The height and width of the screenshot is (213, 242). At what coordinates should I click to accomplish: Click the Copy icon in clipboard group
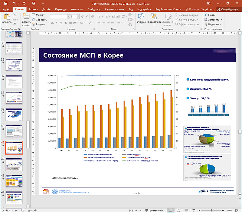(x=14, y=19)
